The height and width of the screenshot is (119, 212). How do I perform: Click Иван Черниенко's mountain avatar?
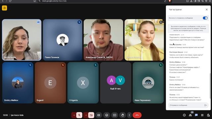pyautogui.click(x=148, y=83)
